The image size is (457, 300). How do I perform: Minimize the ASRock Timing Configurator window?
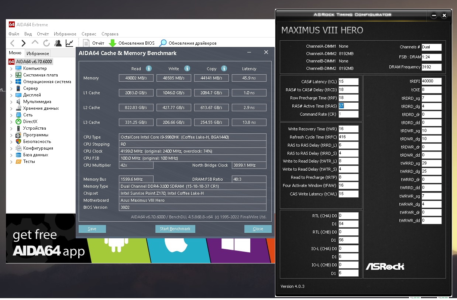[x=434, y=16]
